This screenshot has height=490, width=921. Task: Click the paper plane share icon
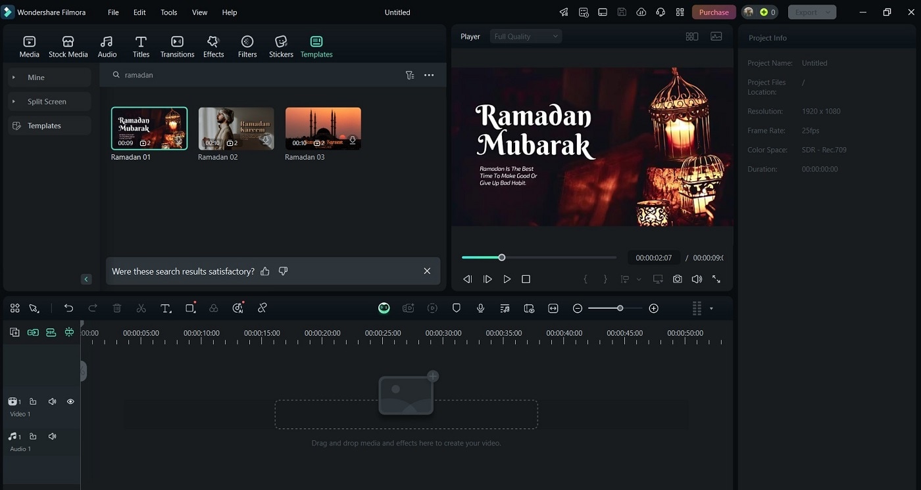pos(564,12)
